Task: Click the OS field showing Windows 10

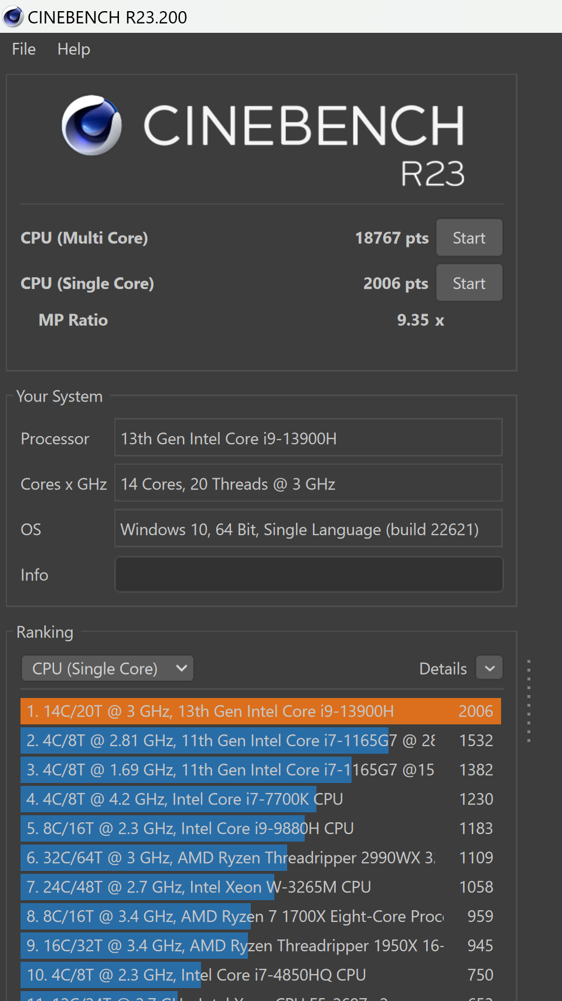Action: pyautogui.click(x=309, y=529)
